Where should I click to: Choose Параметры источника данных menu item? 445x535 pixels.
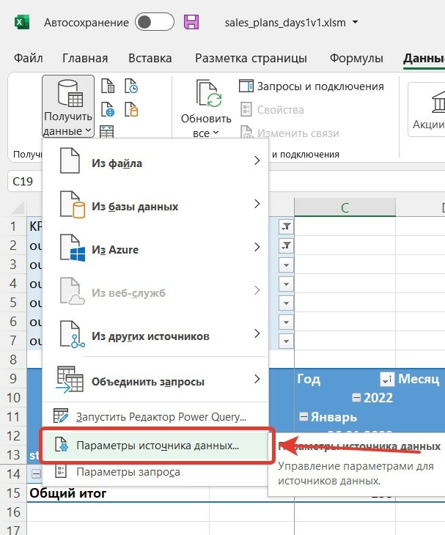[x=155, y=446]
